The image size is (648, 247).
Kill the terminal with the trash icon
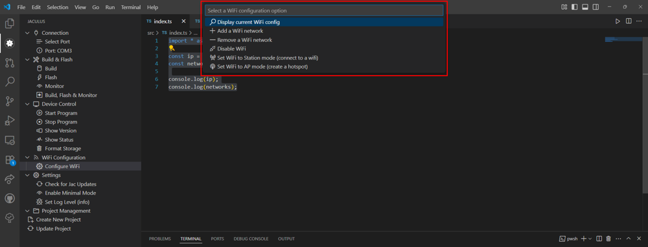[608, 239]
